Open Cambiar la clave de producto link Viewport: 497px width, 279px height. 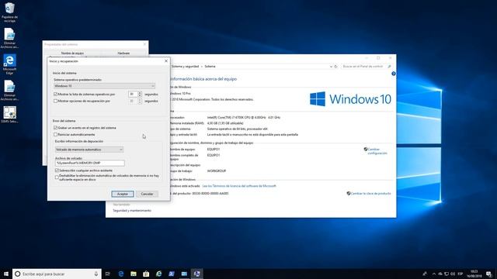click(x=370, y=193)
